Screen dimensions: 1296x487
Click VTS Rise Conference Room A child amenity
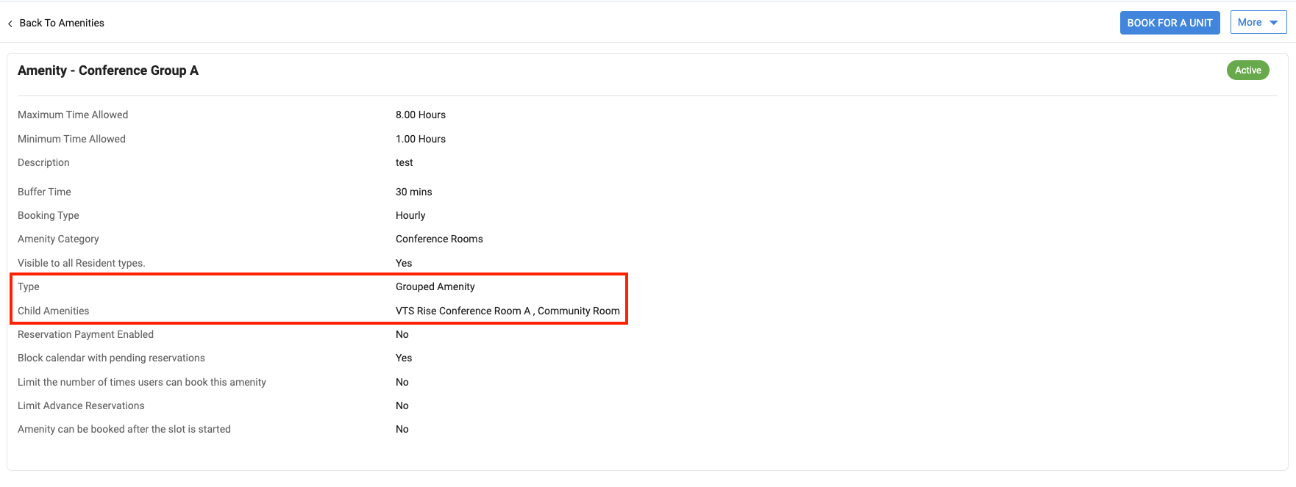tap(463, 311)
